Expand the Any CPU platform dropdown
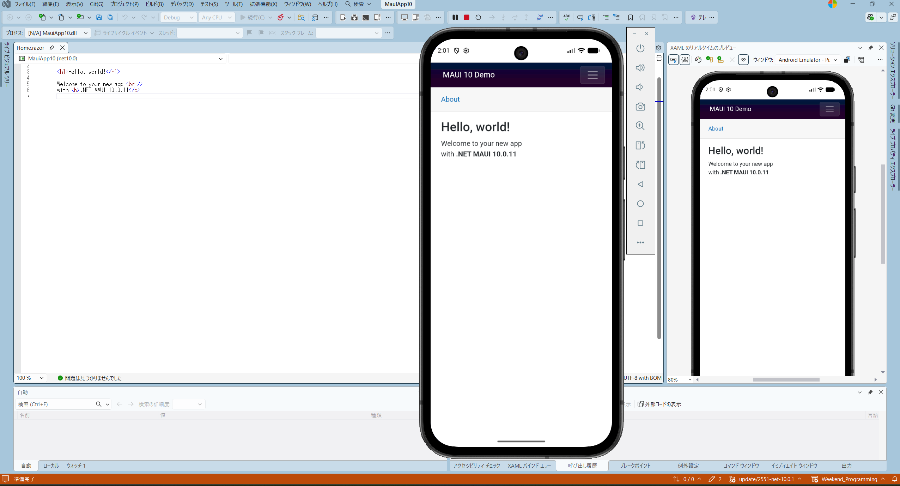Screen dimensions: 900x486 tap(217, 17)
